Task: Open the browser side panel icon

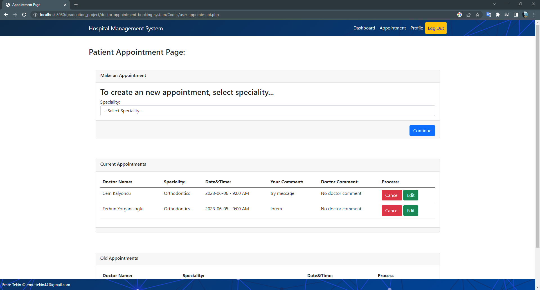Action: tap(516, 15)
